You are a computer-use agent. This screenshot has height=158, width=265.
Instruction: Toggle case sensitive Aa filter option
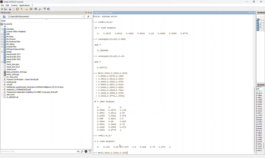click(78, 151)
